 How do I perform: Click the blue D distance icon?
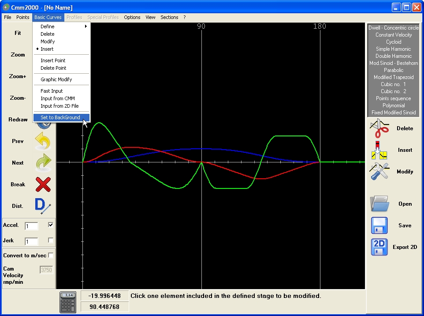coord(43,206)
